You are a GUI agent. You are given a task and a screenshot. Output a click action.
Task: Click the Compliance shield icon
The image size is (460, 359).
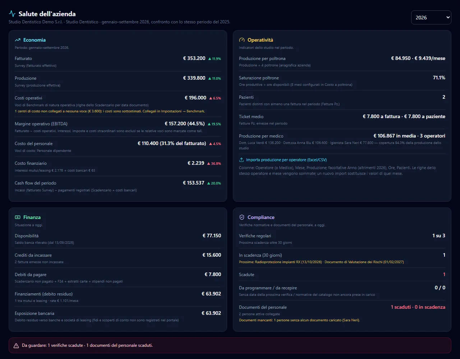(242, 218)
